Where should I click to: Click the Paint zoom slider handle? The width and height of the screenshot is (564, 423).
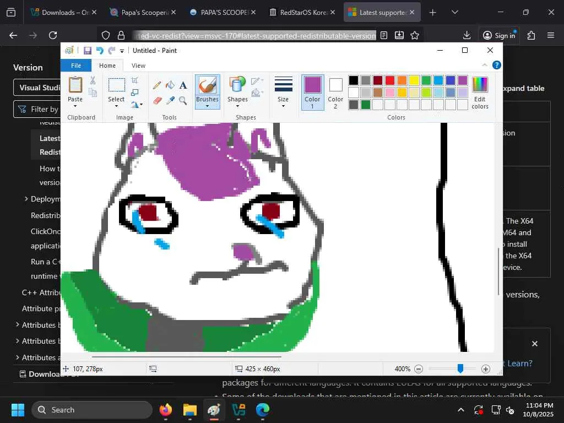point(460,368)
